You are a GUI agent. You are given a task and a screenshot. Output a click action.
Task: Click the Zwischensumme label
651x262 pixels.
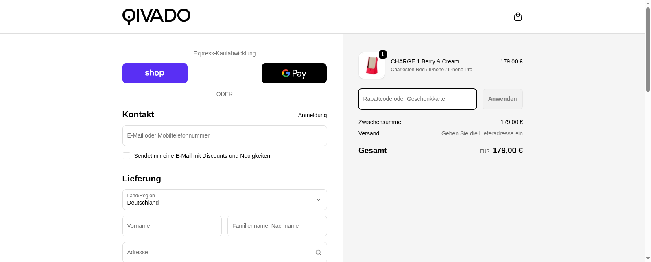[380, 122]
